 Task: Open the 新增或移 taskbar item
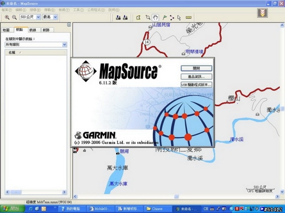coord(129,209)
